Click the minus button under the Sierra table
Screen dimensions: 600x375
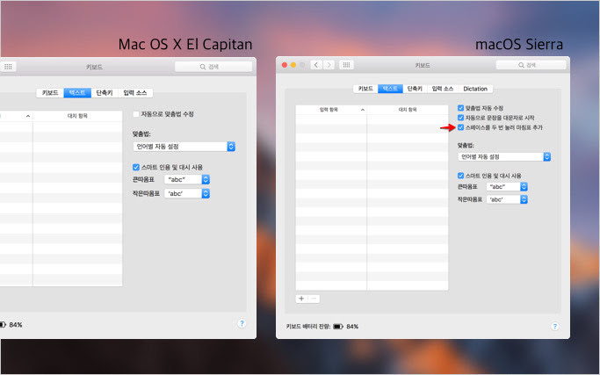pyautogui.click(x=314, y=299)
